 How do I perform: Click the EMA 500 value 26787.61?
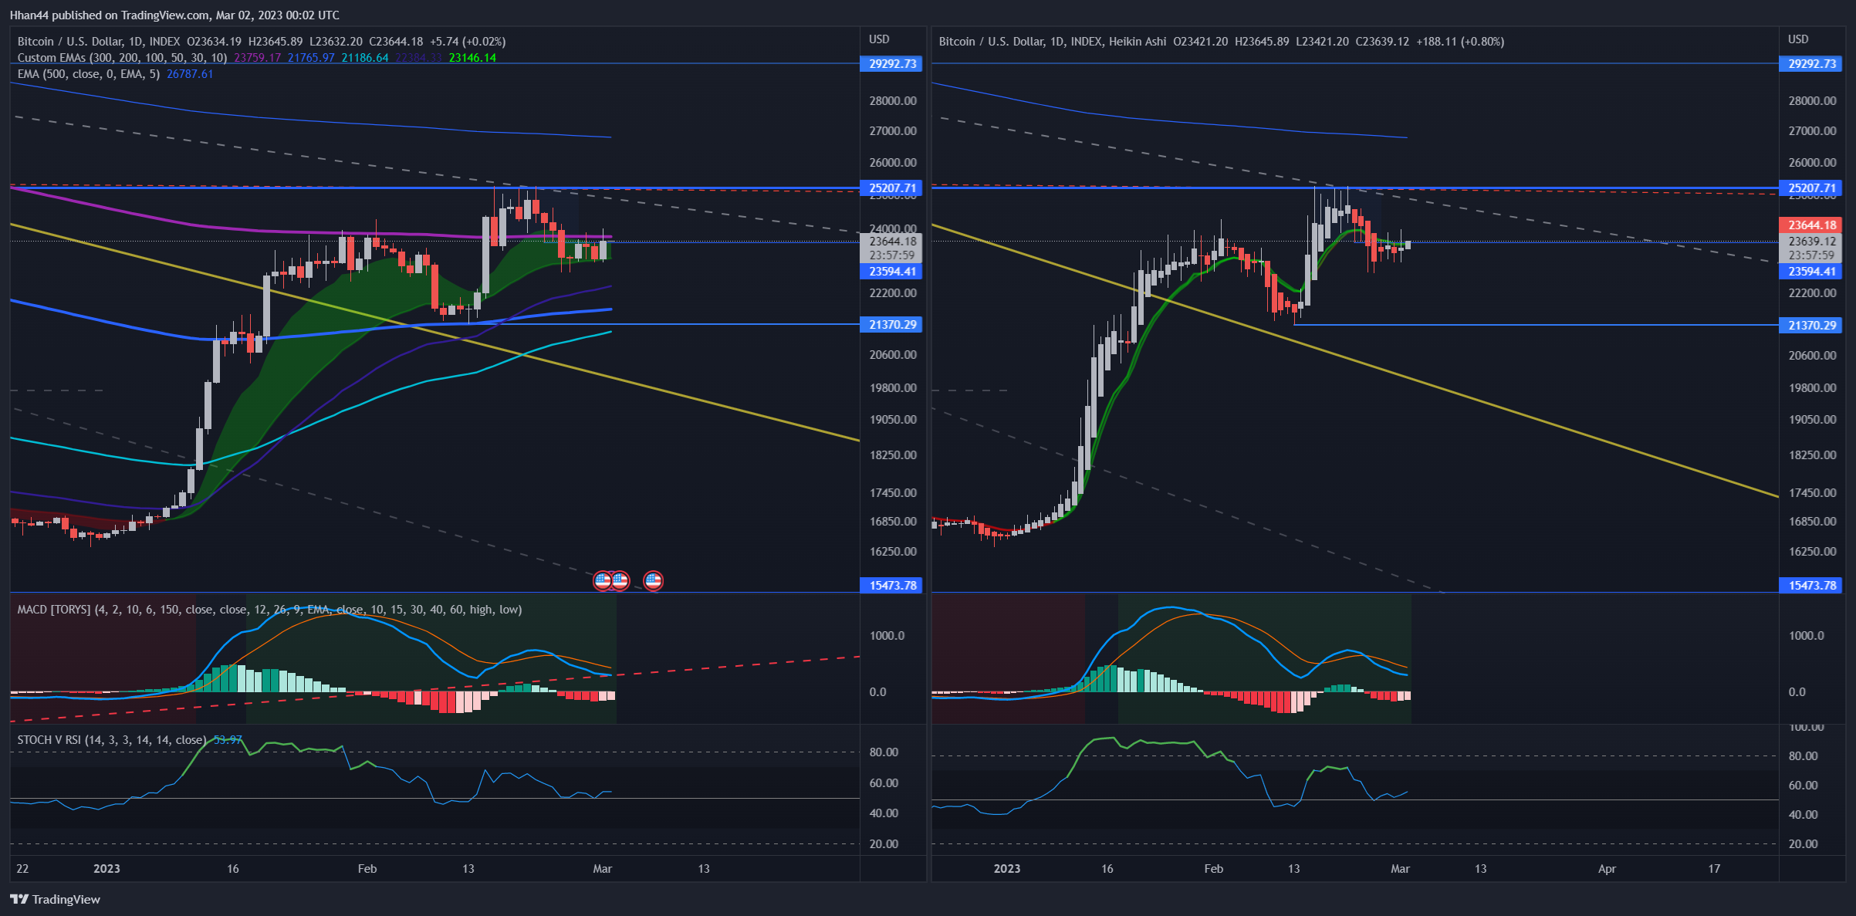pyautogui.click(x=190, y=74)
